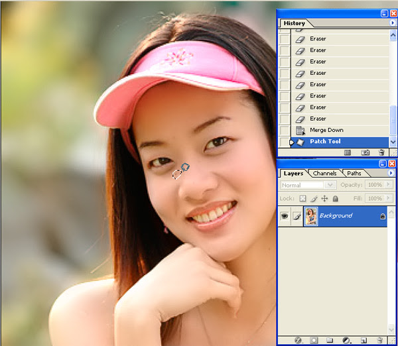
Task: Open the Opacity slider arrow
Action: click(x=388, y=184)
